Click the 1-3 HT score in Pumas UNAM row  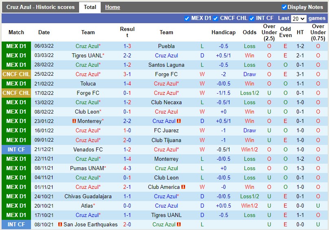click(300, 168)
